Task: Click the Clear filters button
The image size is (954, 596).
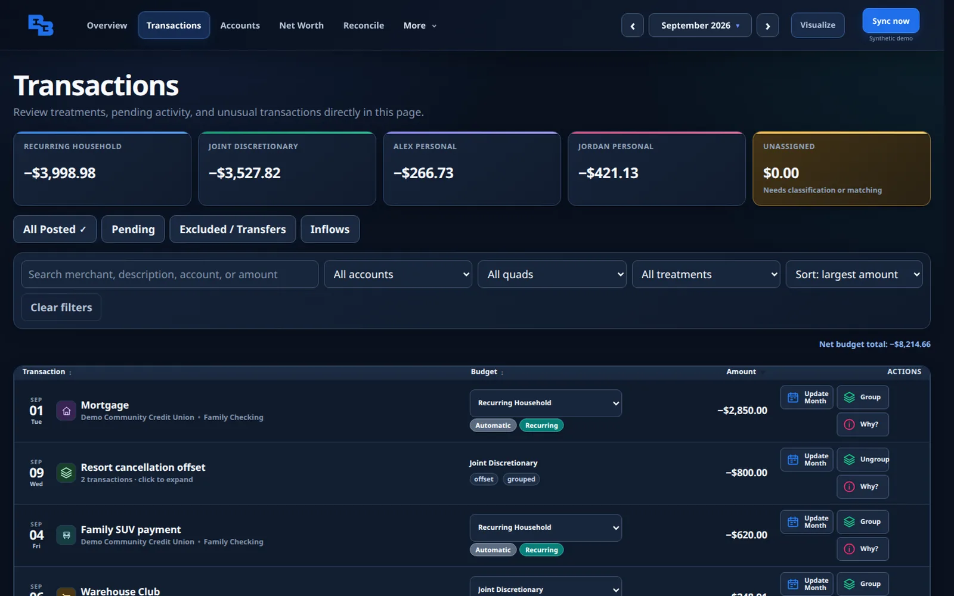Action: click(x=61, y=308)
